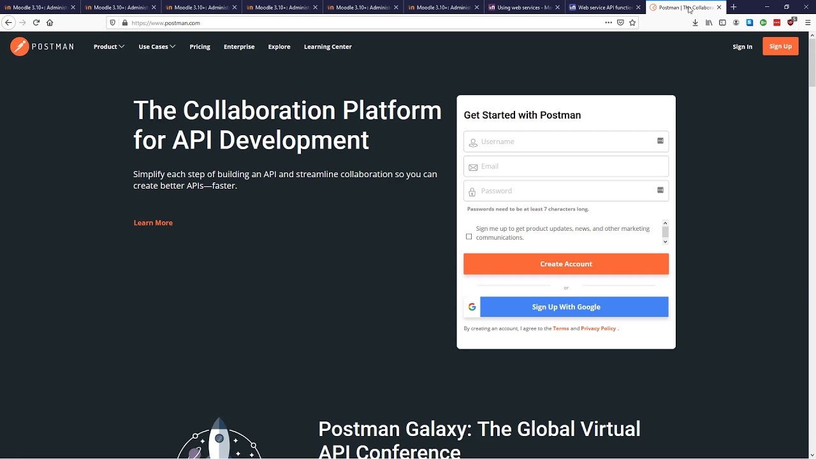This screenshot has height=459, width=816.
Task: Switch to the Web service API functions tab
Action: click(604, 8)
